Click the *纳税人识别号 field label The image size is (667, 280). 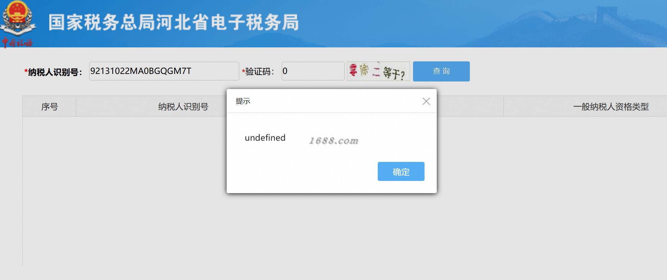[x=53, y=72]
